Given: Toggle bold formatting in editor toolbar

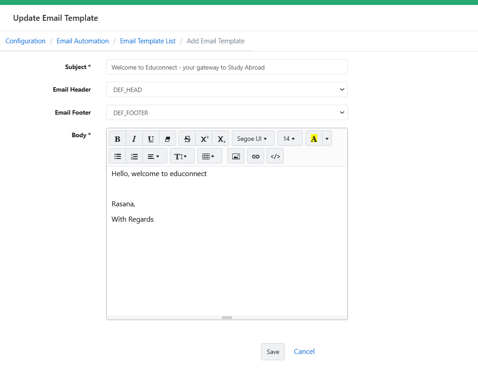Looking at the screenshot, I should pos(117,139).
